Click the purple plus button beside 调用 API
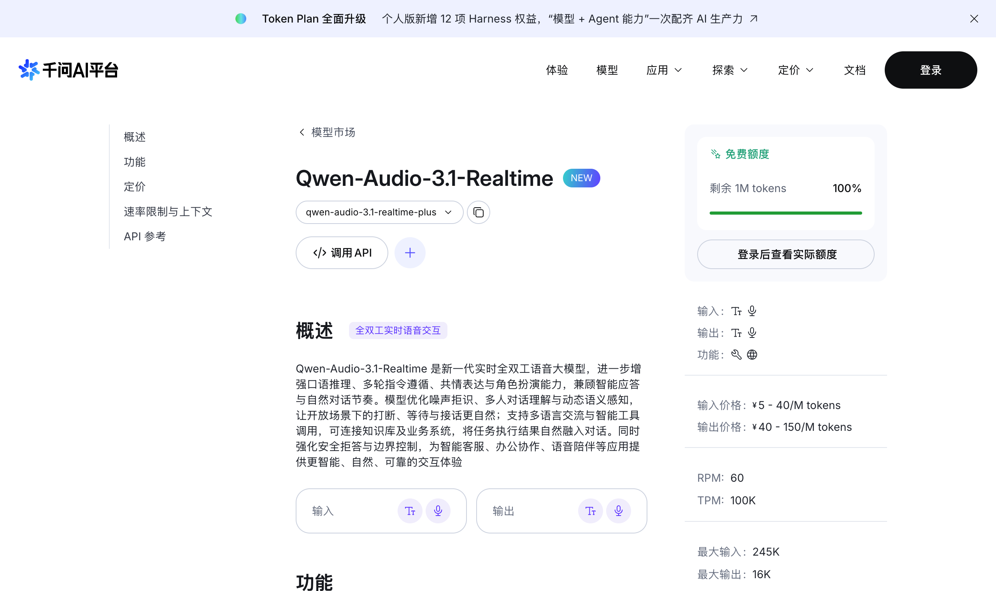The width and height of the screenshot is (996, 591). pyautogui.click(x=410, y=253)
